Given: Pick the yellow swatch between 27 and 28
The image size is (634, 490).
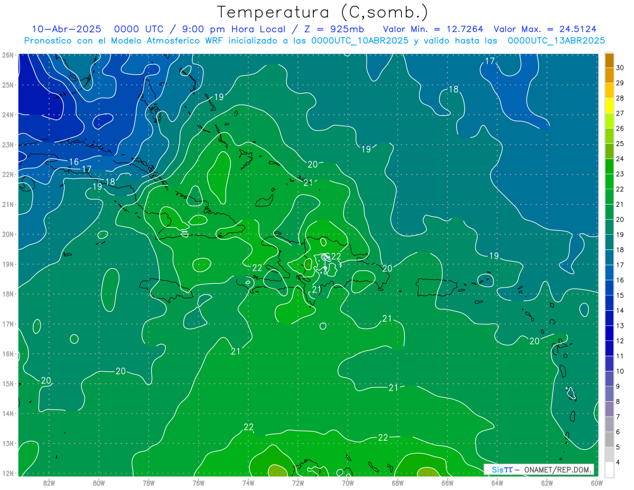Looking at the screenshot, I should coord(610,105).
